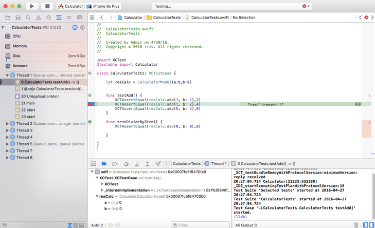This screenshot has height=228, width=375.
Task: Step out of current function
Action: [x=148, y=164]
